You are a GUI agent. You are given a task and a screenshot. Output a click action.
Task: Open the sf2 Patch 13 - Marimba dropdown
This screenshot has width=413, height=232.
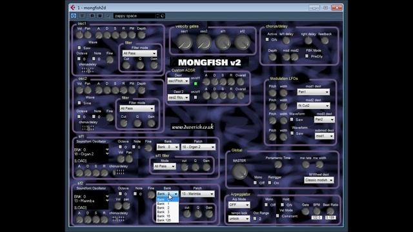pyautogui.click(x=197, y=194)
